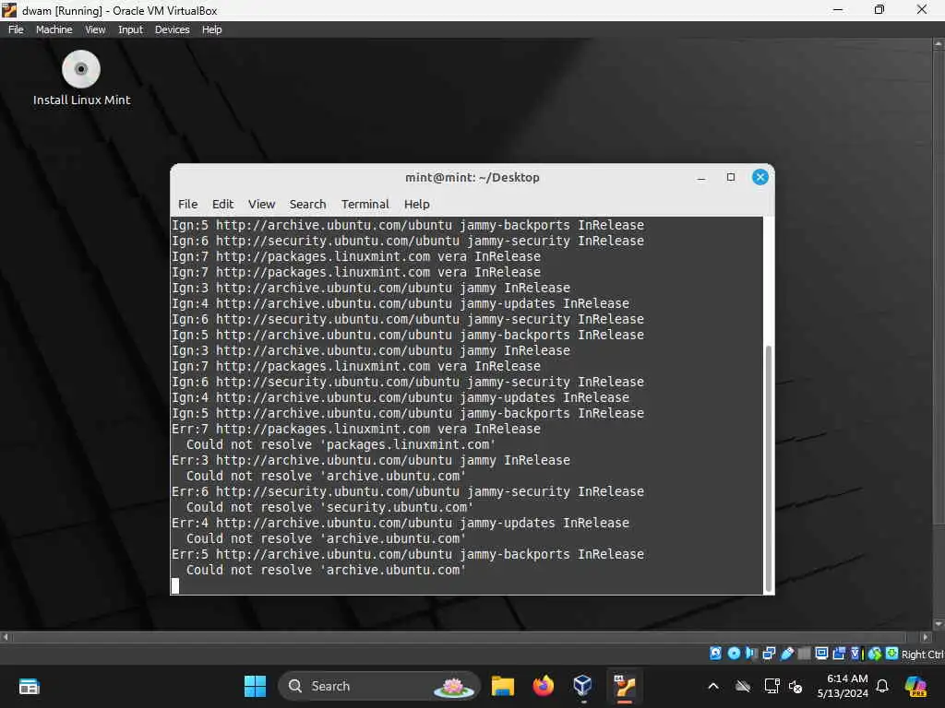Show hidden tray icons chevron

tap(713, 686)
